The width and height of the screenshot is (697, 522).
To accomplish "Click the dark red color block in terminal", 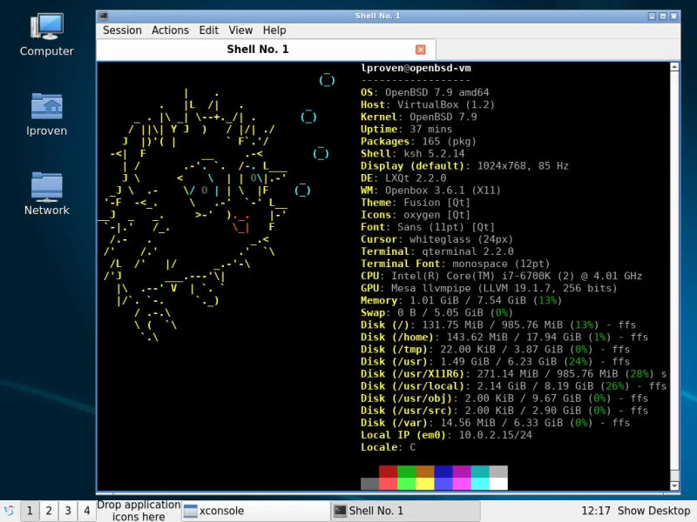I will [388, 472].
